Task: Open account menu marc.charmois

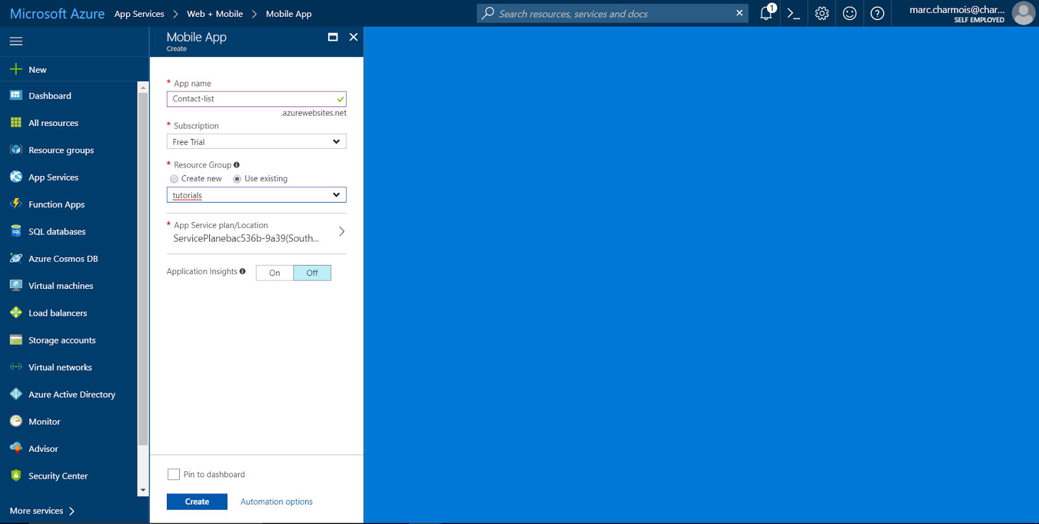Action: [957, 14]
